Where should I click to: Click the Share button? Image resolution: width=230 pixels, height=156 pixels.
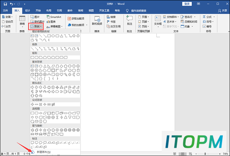point(223,10)
